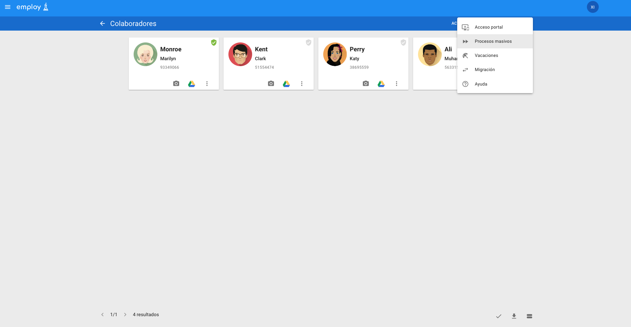Select Ayuda menu entry
Viewport: 631px width, 327px height.
495,84
